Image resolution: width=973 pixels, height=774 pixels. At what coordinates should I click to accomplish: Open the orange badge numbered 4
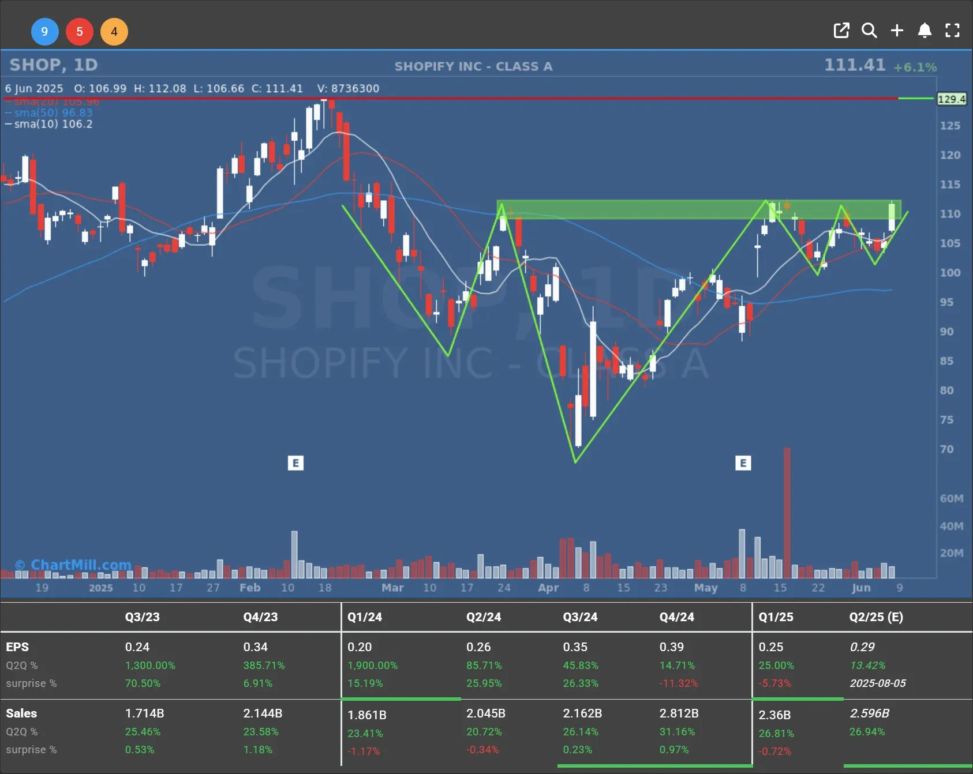(114, 32)
